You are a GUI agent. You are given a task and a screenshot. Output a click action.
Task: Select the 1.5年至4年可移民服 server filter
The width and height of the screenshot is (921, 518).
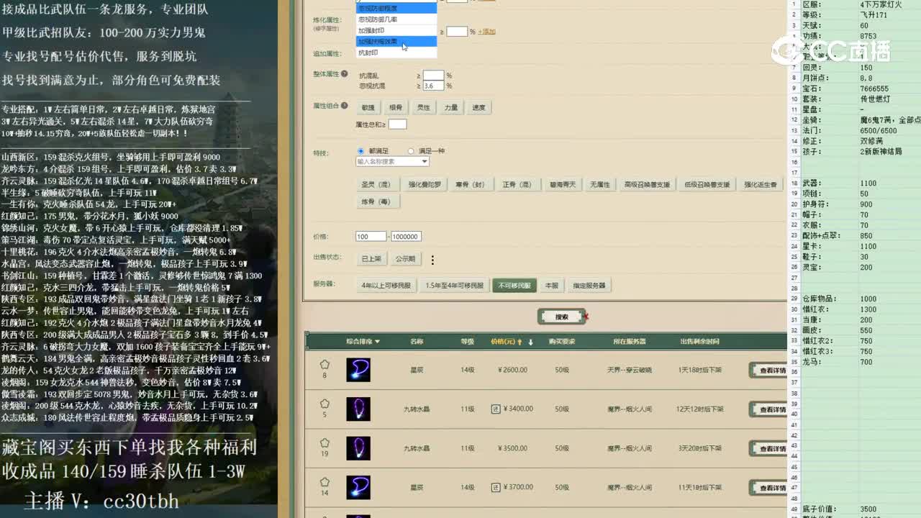[x=454, y=286]
